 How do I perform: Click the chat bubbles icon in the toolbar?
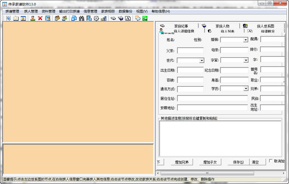(x=138, y=18)
